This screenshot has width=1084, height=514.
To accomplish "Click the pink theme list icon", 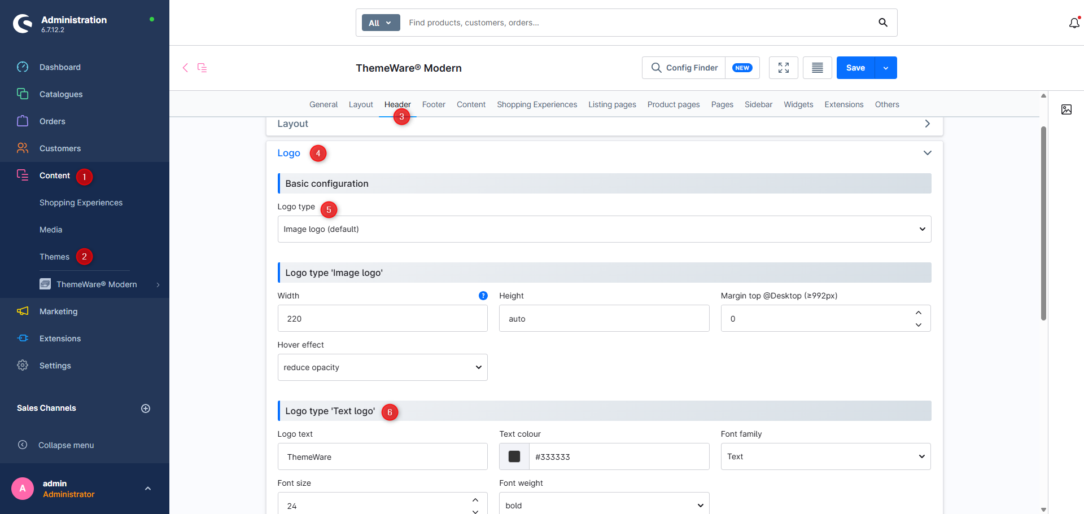I will click(x=202, y=68).
